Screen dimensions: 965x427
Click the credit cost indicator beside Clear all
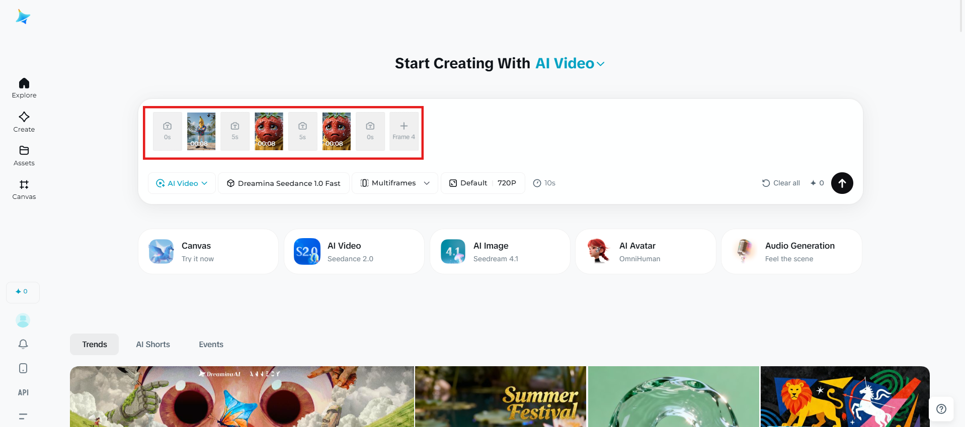[x=817, y=183]
